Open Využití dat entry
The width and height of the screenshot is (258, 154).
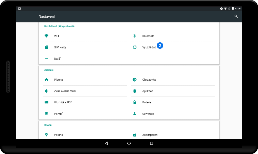pyautogui.click(x=173, y=47)
